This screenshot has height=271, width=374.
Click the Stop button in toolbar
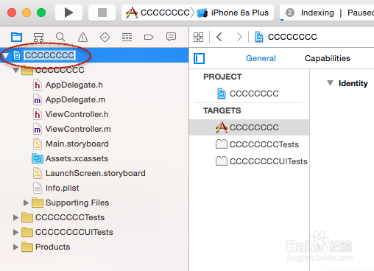[102, 13]
